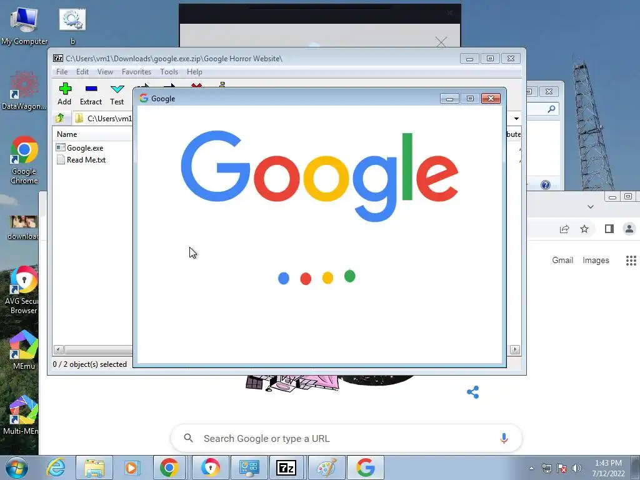Switch to 7-Zip on the taskbar
This screenshot has height=480, width=640.
pos(286,467)
